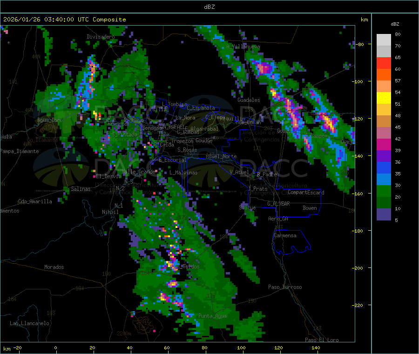Click the Paso_Barroso map label

click(285, 287)
